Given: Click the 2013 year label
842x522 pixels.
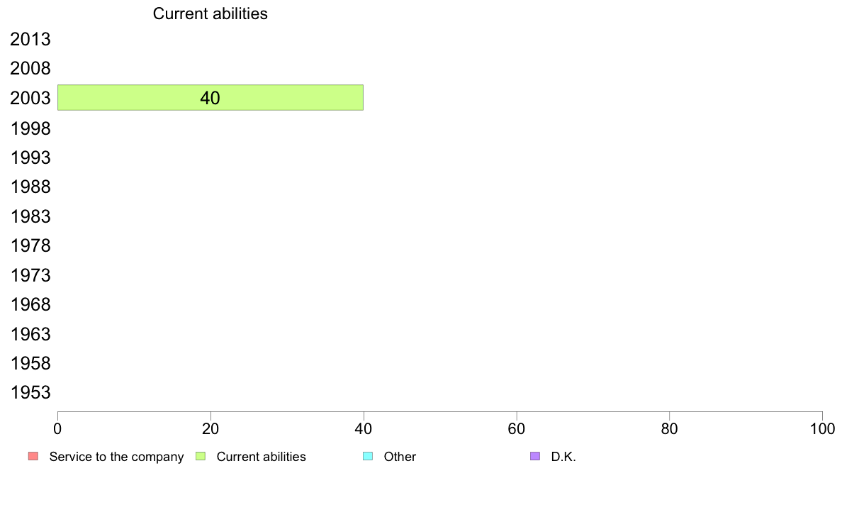Looking at the screenshot, I should click(x=30, y=39).
